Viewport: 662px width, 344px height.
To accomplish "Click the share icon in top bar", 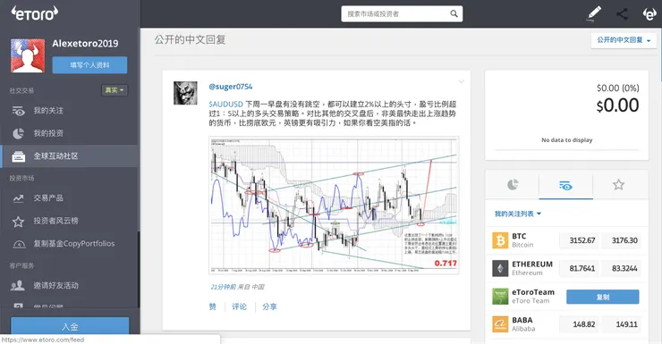I will 622,14.
